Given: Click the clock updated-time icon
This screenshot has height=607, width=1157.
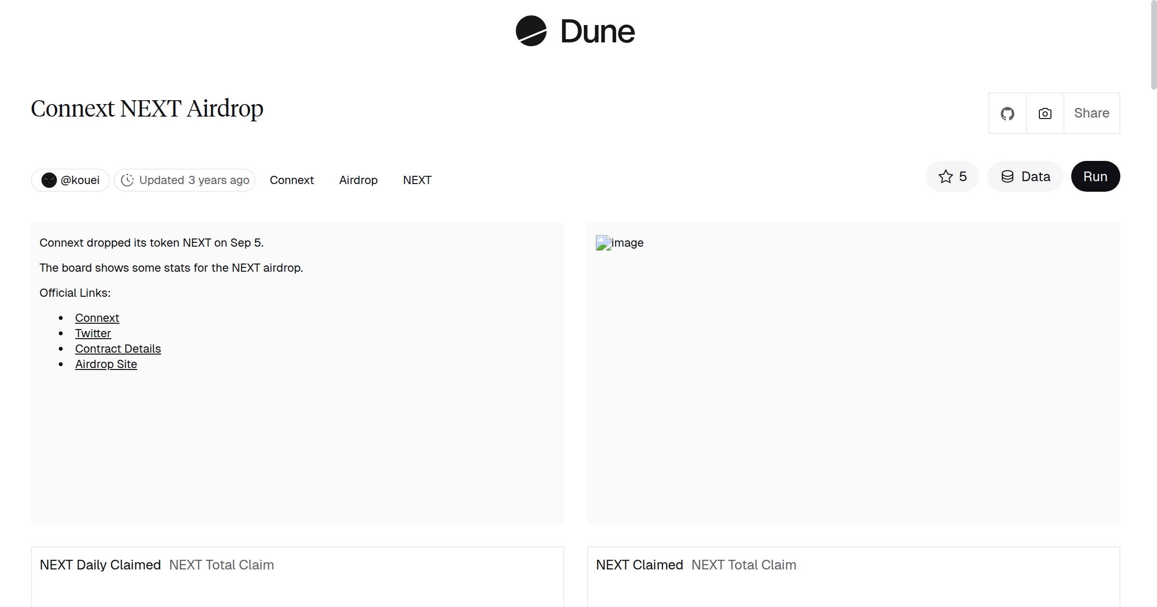Looking at the screenshot, I should tap(127, 180).
